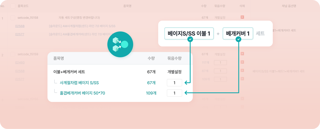Screen dimensions: 320x129
Task: Click the checkmark under 베이지S/SS 이불 1
Action: [190, 39]
